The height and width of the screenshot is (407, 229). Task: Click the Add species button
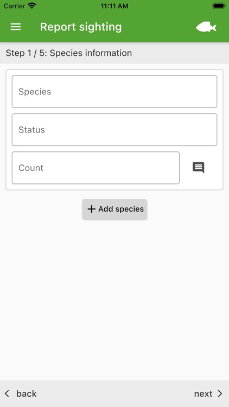click(114, 209)
